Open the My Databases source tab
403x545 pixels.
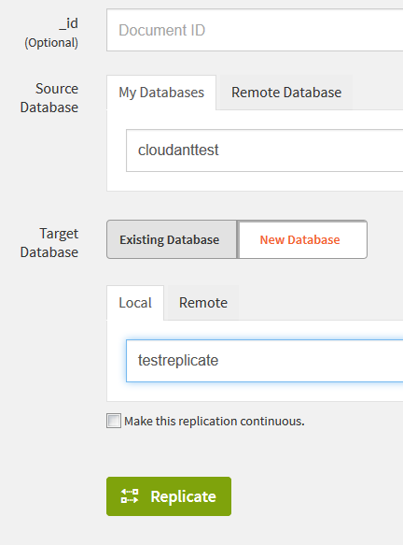point(161,93)
